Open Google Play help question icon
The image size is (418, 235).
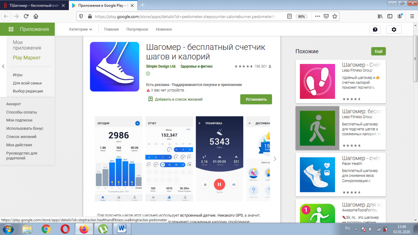click(x=375, y=29)
